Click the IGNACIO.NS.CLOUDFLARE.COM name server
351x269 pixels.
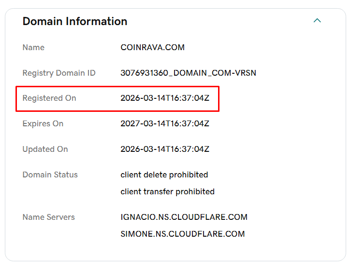pos(184,217)
